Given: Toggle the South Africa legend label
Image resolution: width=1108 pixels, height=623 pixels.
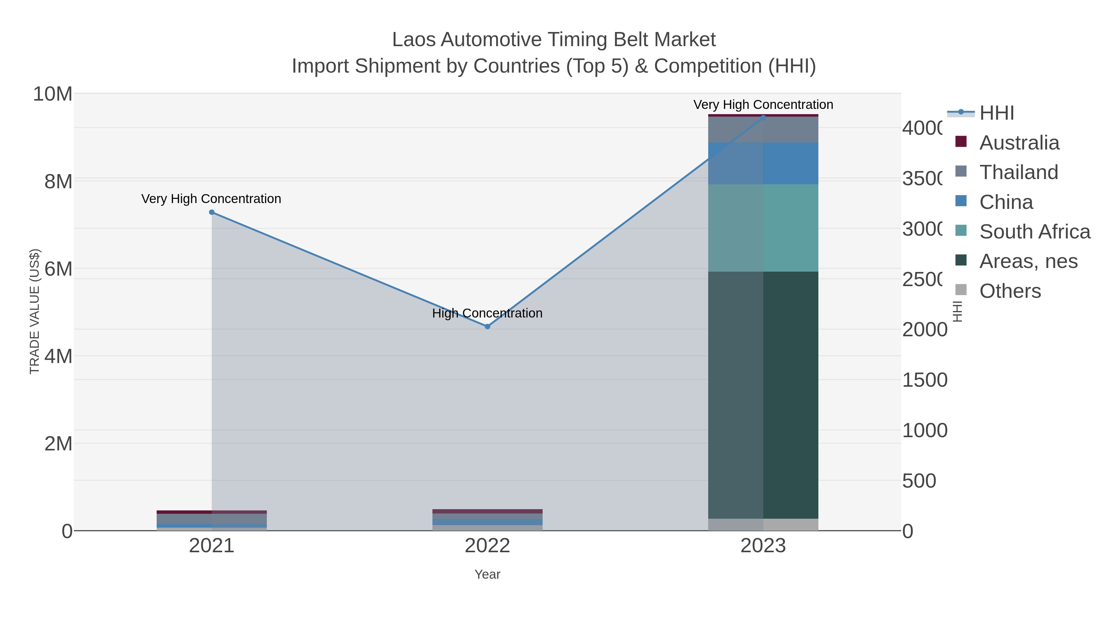Looking at the screenshot, I should click(x=1035, y=232).
